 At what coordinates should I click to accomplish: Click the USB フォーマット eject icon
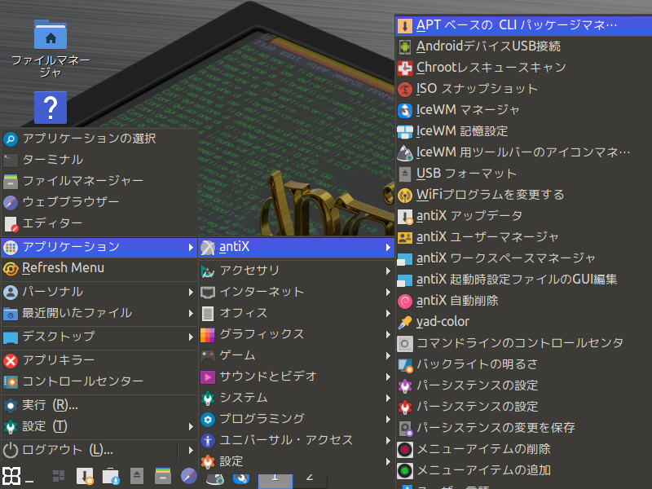(404, 174)
